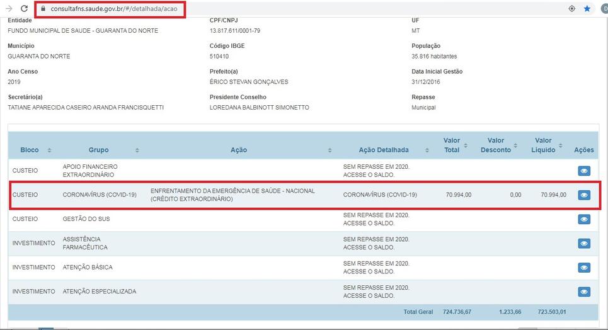This screenshot has height=330, width=608.
Task: Click the total net value 723.503,01
Action: pyautogui.click(x=552, y=312)
